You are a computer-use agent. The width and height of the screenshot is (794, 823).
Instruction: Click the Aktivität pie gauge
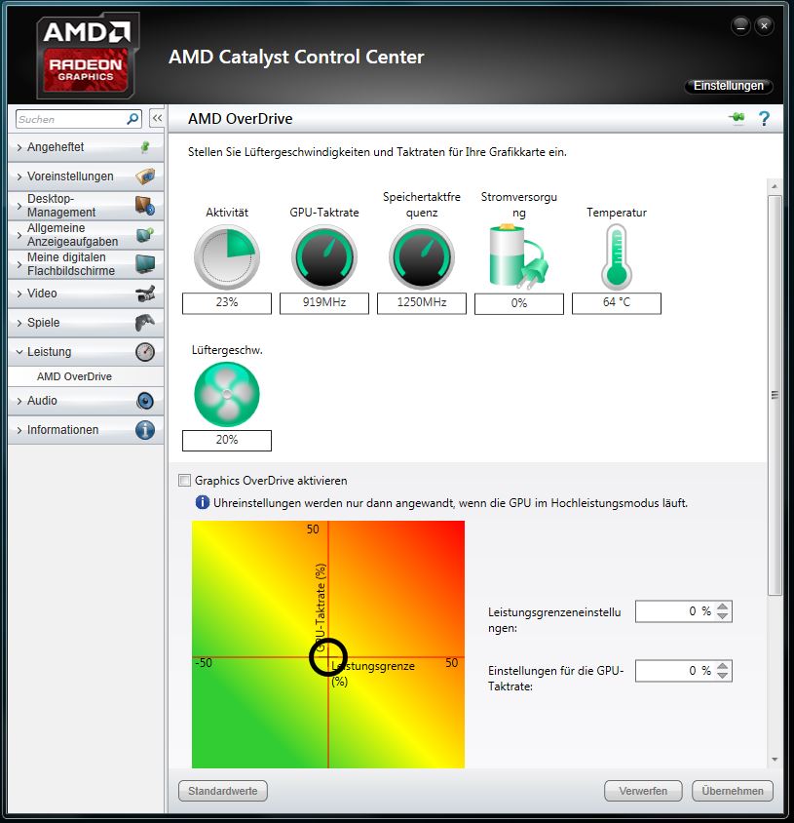click(227, 257)
